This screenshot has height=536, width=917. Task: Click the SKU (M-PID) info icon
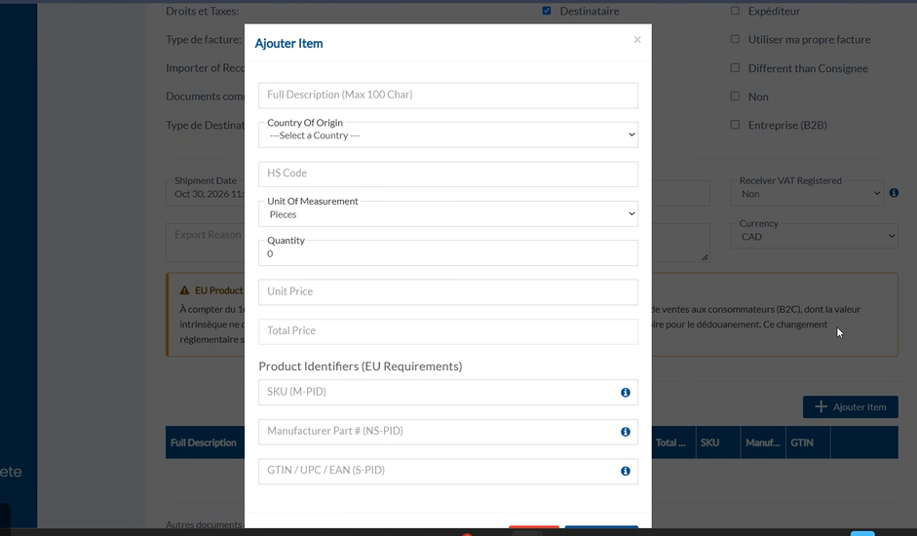(626, 392)
